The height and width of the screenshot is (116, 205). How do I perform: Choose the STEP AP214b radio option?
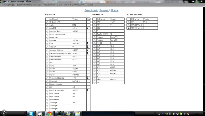tap(95, 73)
